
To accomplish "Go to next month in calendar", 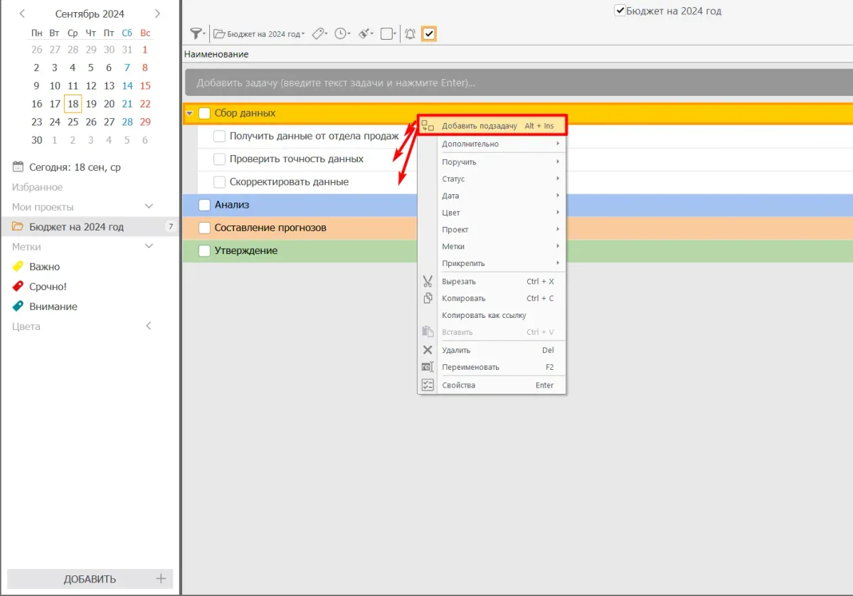I will tap(157, 14).
